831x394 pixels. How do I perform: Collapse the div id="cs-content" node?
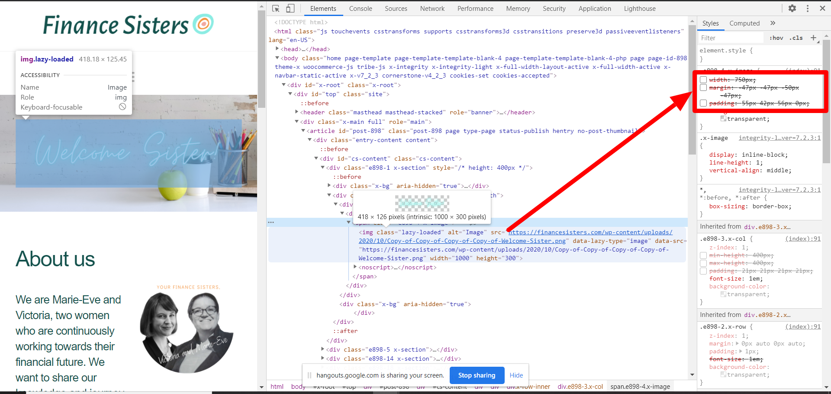click(316, 158)
